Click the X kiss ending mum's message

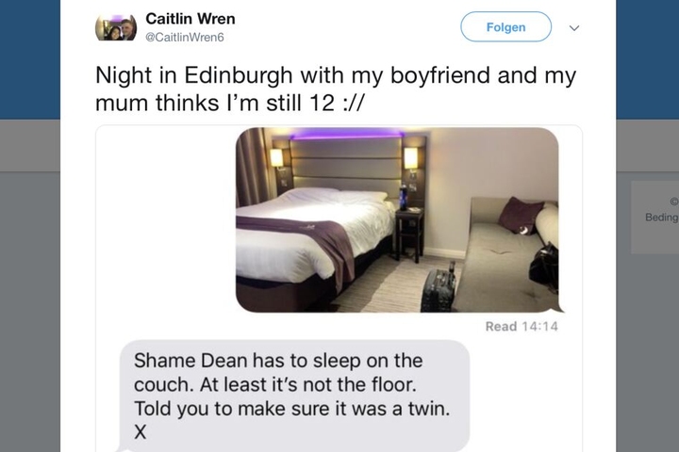coord(141,431)
